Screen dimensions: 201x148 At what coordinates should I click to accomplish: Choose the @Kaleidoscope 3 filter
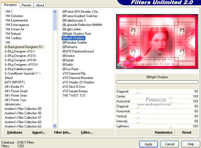(x=74, y=20)
